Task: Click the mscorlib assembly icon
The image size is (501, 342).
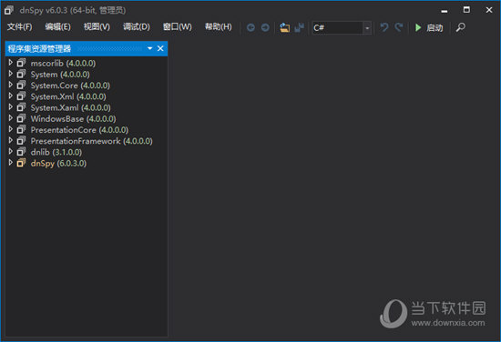Action: point(21,63)
